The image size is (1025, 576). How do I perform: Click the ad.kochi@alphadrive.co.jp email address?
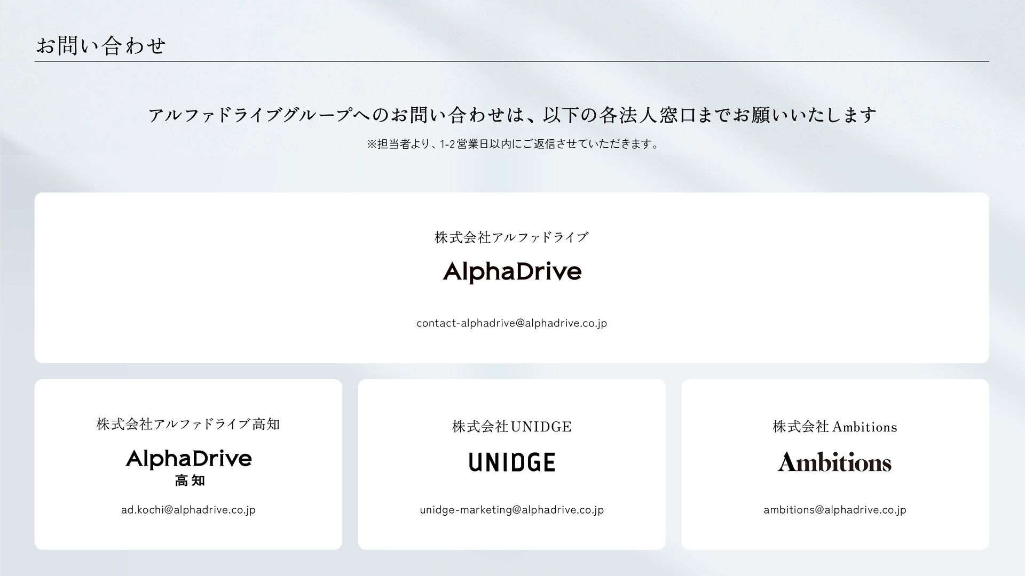pos(188,510)
